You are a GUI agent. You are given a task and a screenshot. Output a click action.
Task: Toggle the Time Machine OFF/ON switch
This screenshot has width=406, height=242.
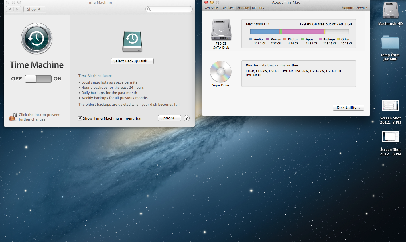tap(38, 79)
